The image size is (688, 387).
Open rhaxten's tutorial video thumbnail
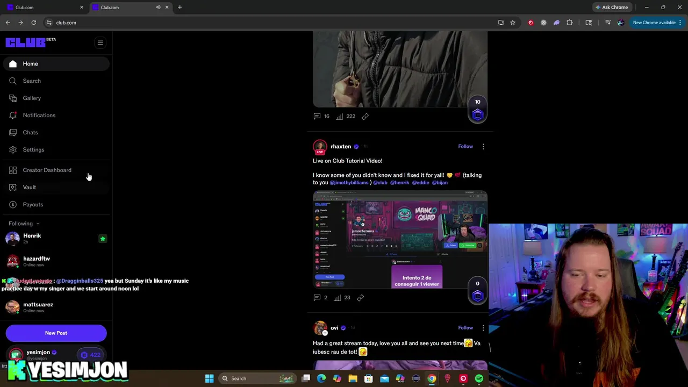click(400, 240)
